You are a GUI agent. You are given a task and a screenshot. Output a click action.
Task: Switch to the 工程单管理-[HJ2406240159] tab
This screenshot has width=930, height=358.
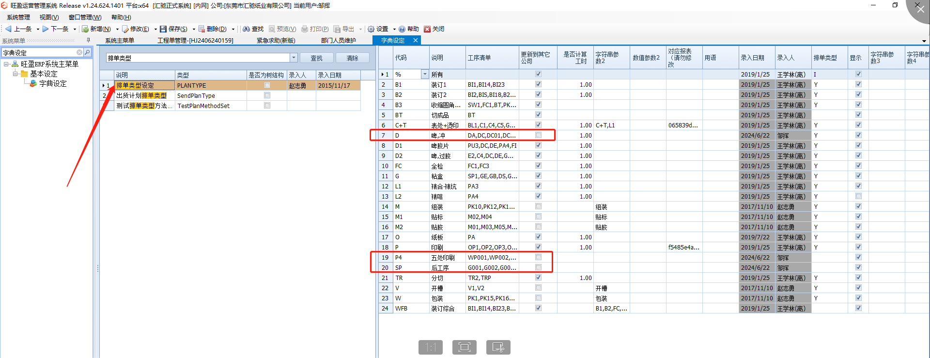[195, 41]
